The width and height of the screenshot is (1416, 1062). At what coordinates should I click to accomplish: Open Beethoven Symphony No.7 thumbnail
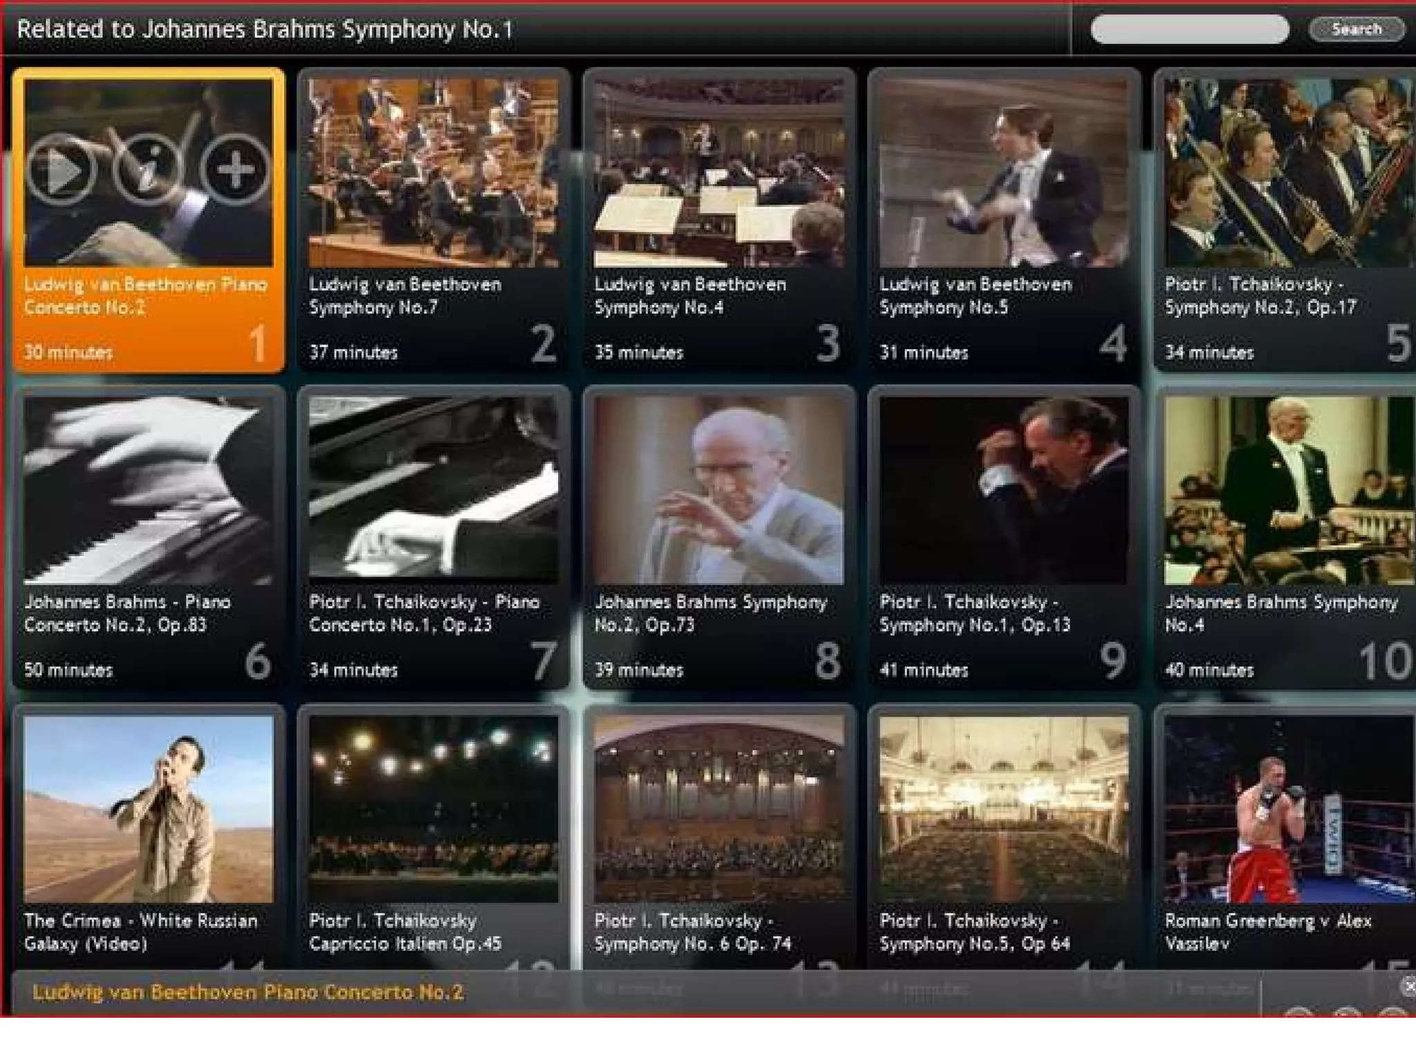pyautogui.click(x=434, y=173)
